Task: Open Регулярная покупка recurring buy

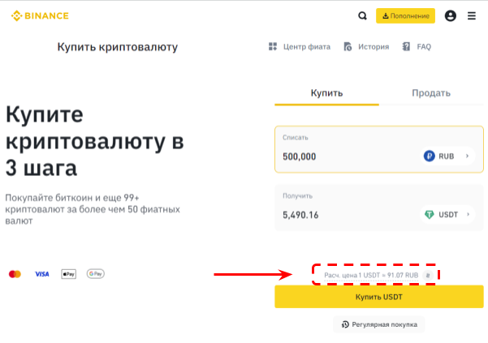Action: point(378,324)
